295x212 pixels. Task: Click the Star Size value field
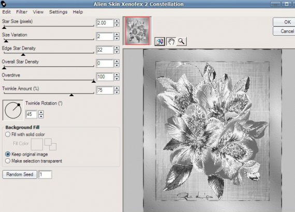coord(105,23)
